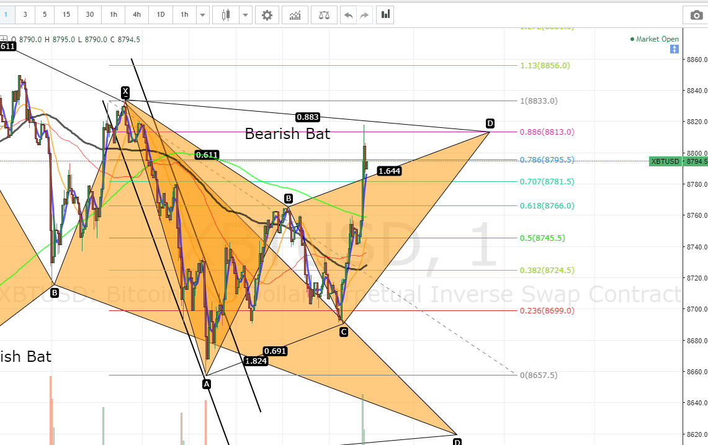Click the C point pattern marker
708x445 pixels.
[x=344, y=333]
